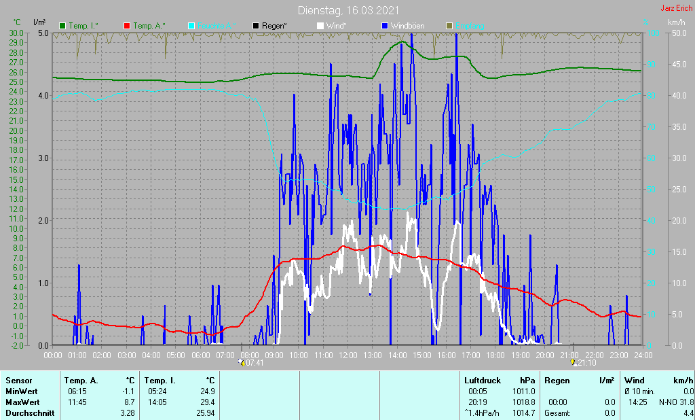
Task: Click the indoor average value '25.94'
Action: click(205, 413)
